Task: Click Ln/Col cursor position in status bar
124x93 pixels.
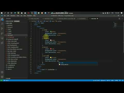Action: click(x=96, y=80)
